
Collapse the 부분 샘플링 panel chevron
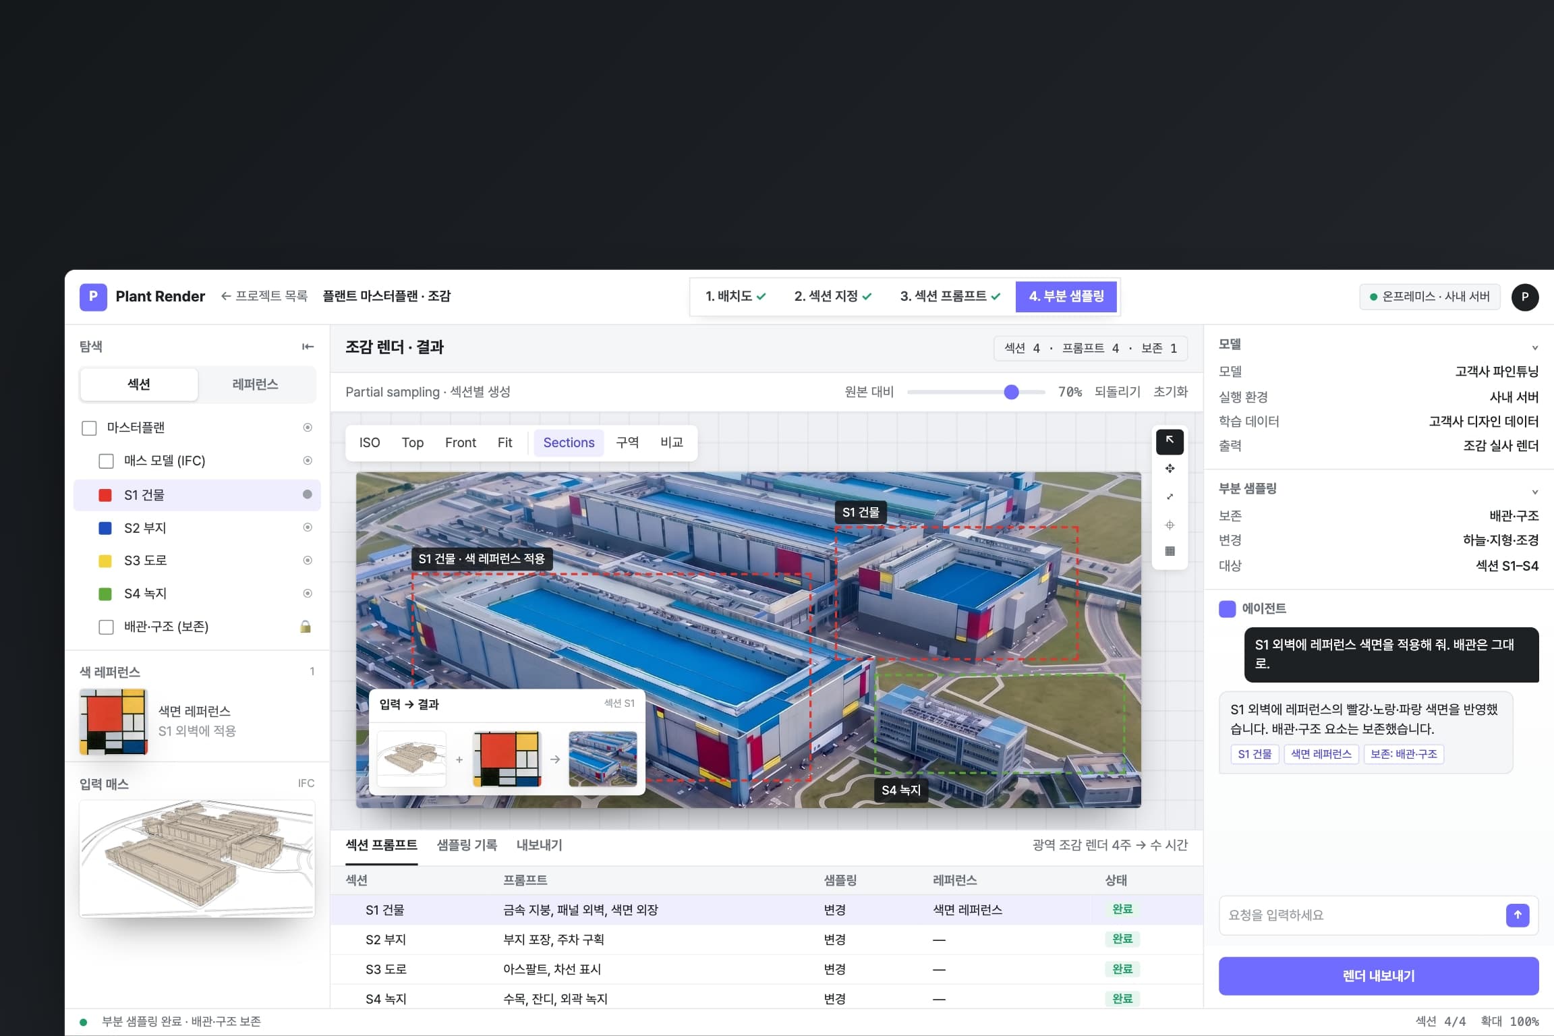tap(1534, 492)
